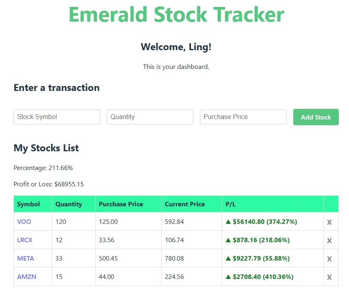Focus the Stock Symbol input field
The height and width of the screenshot is (294, 349).
pos(57,117)
